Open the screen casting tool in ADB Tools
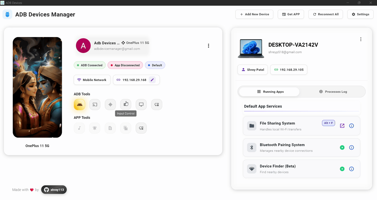Viewport: 377px width, 200px height. pyautogui.click(x=95, y=104)
